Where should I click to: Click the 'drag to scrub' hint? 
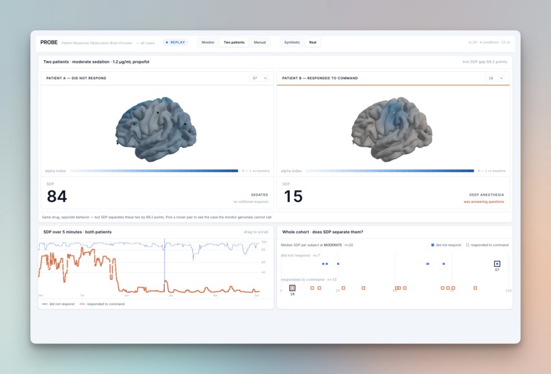[x=256, y=232]
